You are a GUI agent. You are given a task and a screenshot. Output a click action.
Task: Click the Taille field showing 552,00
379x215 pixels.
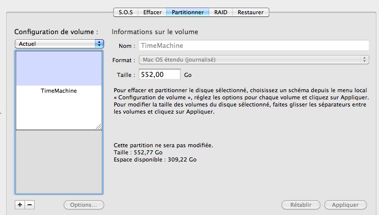tap(160, 74)
